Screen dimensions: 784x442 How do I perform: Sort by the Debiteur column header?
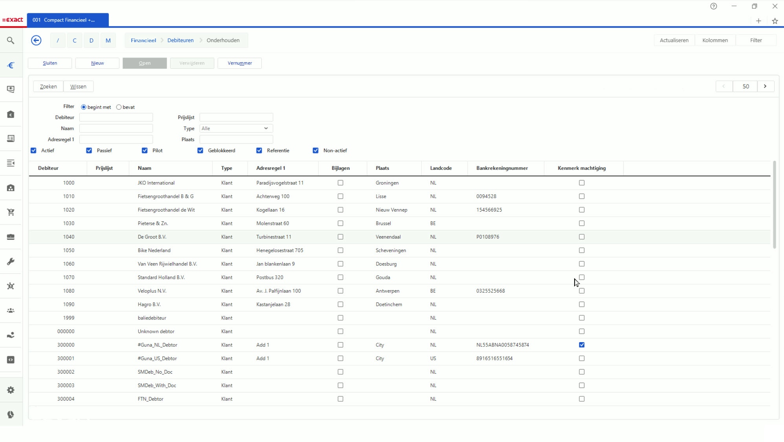tap(48, 168)
